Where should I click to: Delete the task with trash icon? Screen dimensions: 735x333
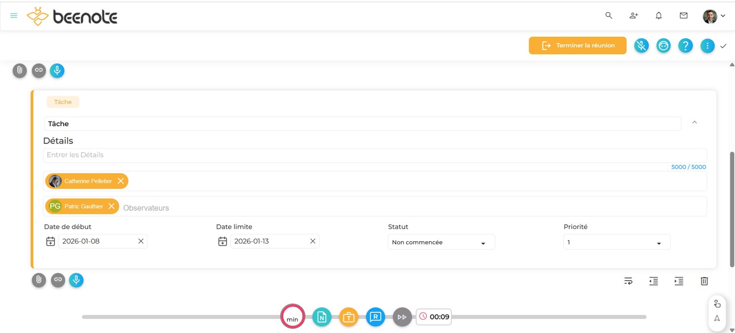point(704,281)
